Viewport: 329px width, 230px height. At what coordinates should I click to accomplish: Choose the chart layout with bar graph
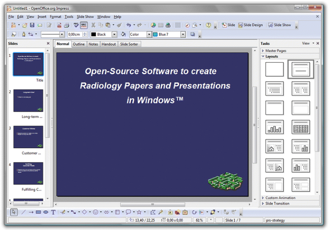click(x=274, y=127)
